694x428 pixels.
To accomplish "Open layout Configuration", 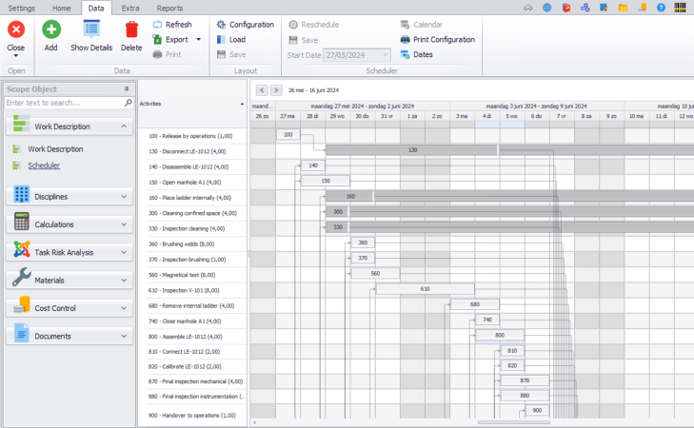I will point(245,25).
